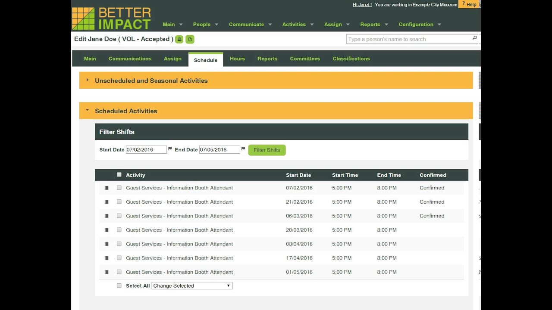Check the 01/05/2016 shift checkbox
The height and width of the screenshot is (310, 552).
click(x=119, y=272)
